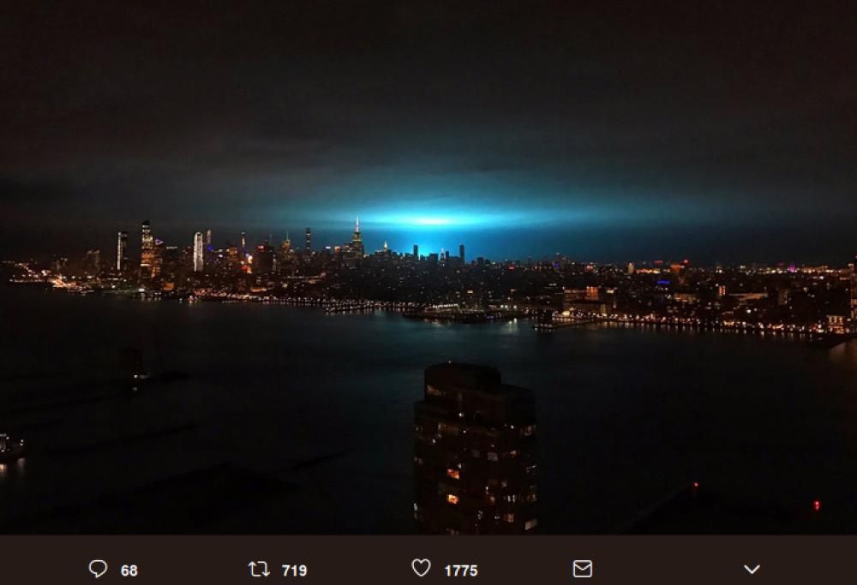Click the 68 replies count

[129, 570]
